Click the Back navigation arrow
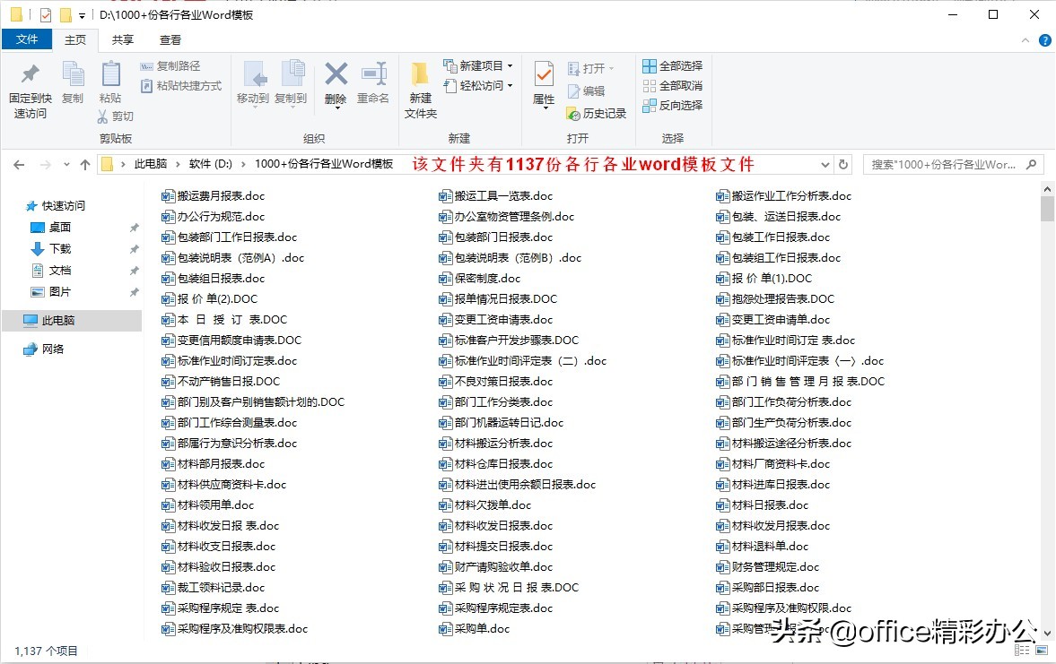 [x=19, y=165]
